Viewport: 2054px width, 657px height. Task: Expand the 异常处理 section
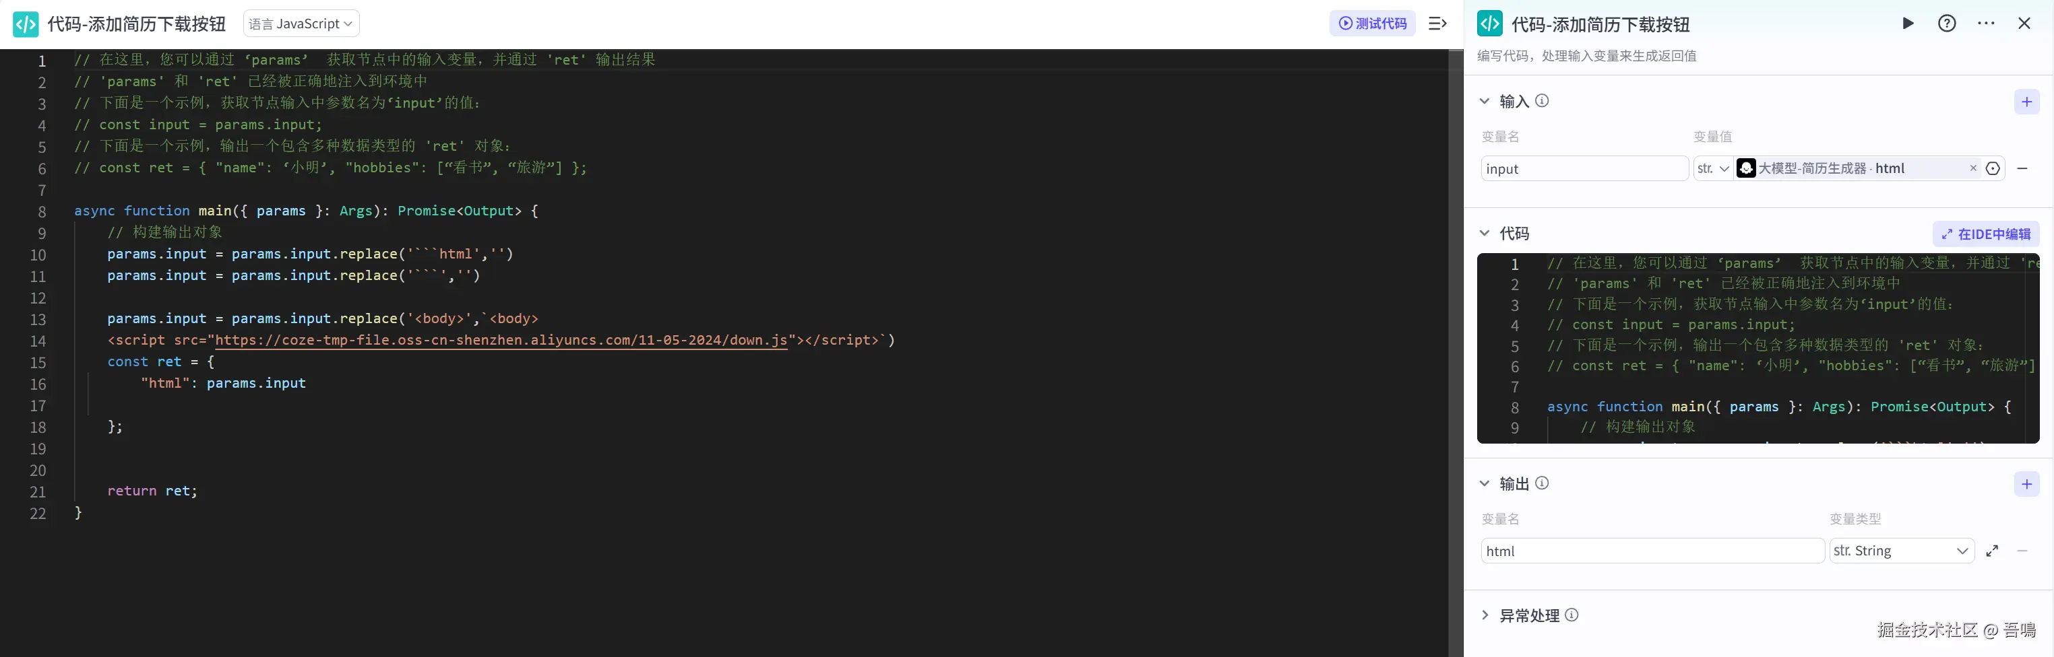pyautogui.click(x=1484, y=615)
